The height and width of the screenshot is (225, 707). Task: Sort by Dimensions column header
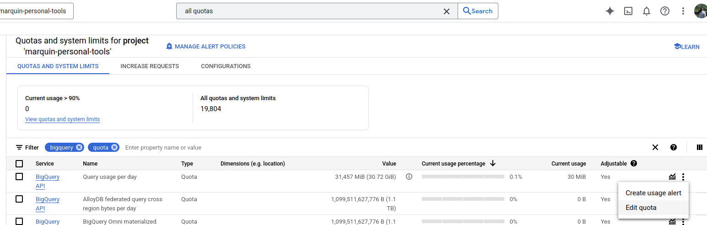[x=253, y=163]
